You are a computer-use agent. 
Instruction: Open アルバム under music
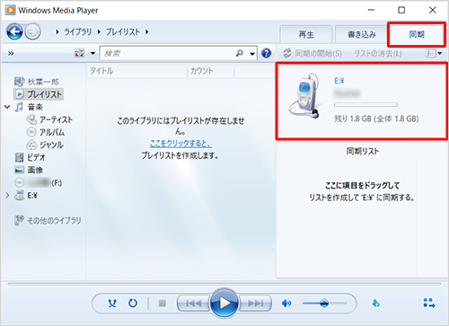tap(52, 132)
